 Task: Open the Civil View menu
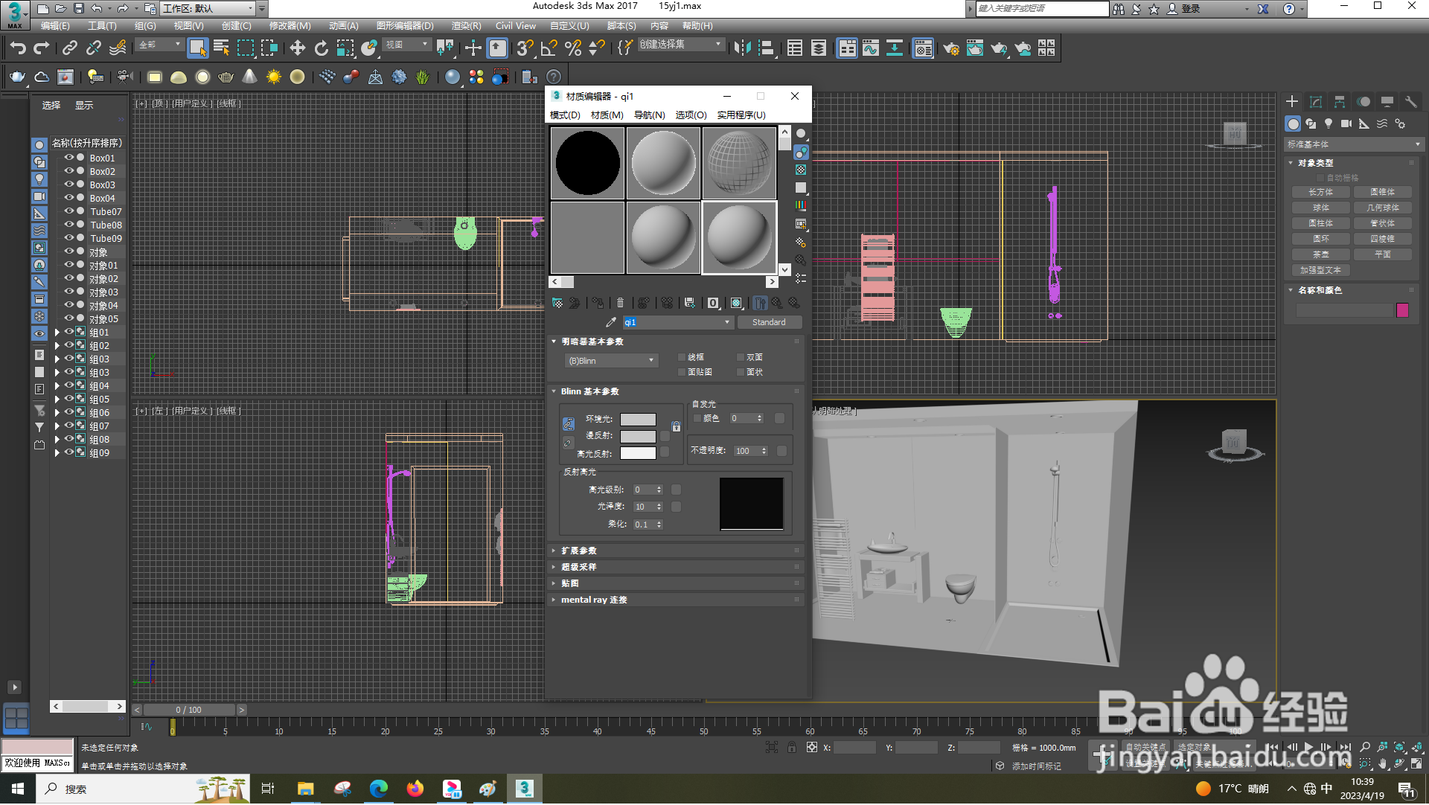pyautogui.click(x=515, y=25)
